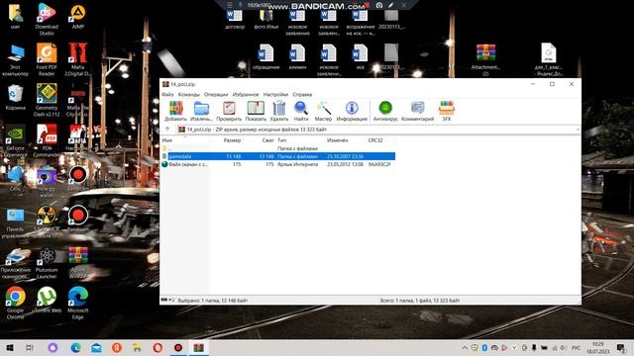Image resolution: width=634 pixels, height=356 pixels.
Task: Select the договор Word document on desktop
Action: coord(235,20)
